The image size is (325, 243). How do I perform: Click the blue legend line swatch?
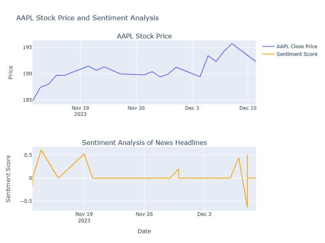(269, 47)
